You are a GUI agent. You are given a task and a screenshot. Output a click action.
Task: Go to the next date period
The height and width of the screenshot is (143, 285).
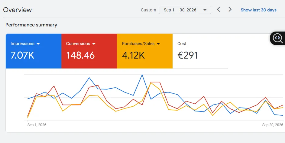pos(230,9)
